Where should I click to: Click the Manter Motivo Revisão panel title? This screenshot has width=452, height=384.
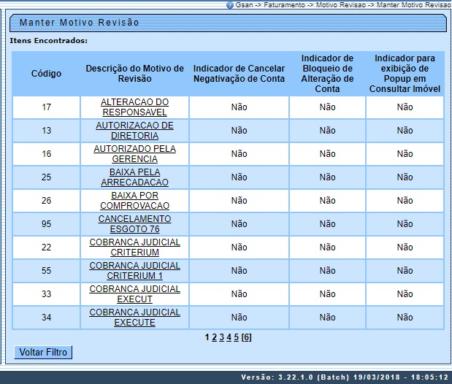(x=79, y=23)
